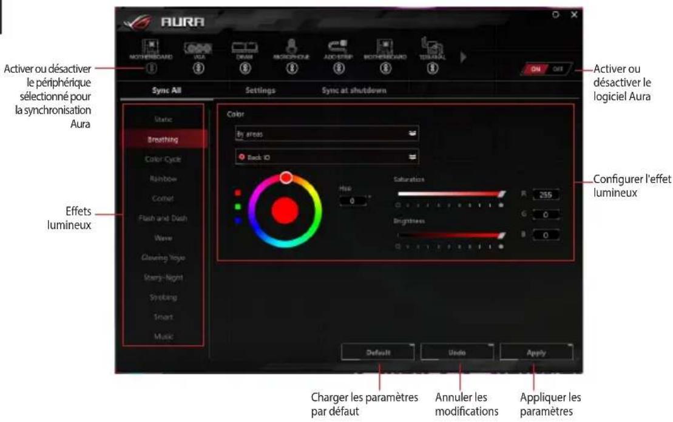The height and width of the screenshot is (422, 673).
Task: Select the Strobing effect
Action: tap(163, 298)
